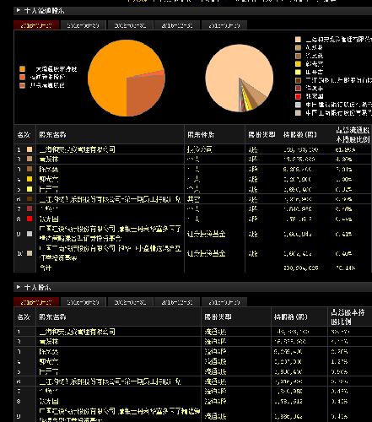Viewport: 372px width, 422px height.
Task: Click the 股份类型 header in tradable shareholders table
Action: tap(261, 135)
